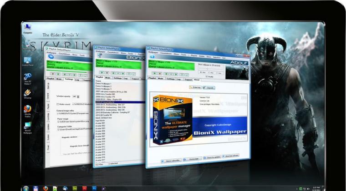Click the volume icon in the system tray

tap(308, 189)
